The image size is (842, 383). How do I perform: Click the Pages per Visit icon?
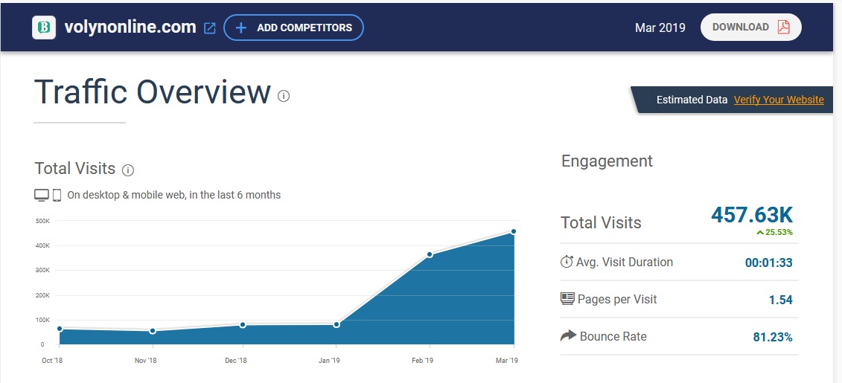coord(567,299)
